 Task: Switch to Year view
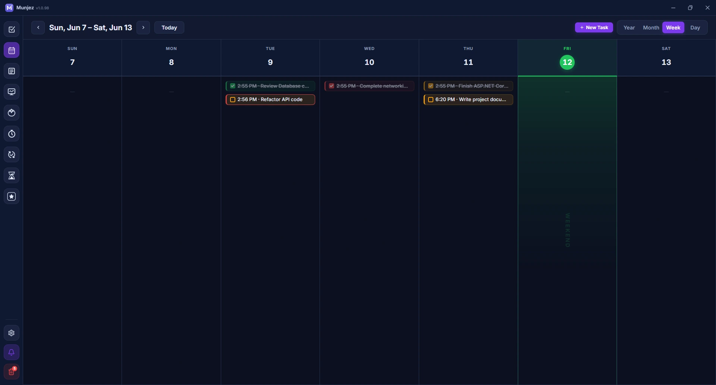[x=629, y=28]
